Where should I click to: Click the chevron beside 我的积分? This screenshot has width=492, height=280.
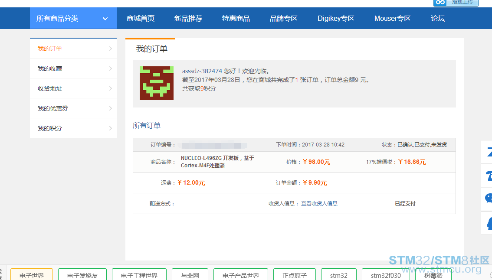(111, 128)
